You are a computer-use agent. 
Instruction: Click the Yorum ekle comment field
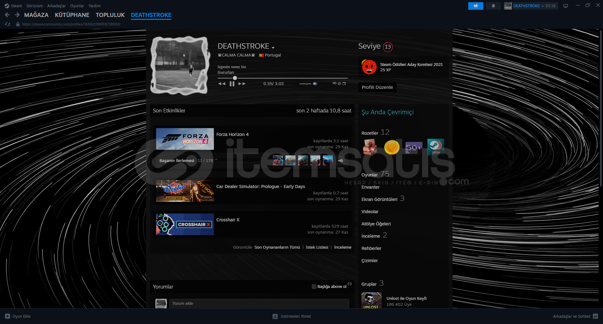coord(259,303)
